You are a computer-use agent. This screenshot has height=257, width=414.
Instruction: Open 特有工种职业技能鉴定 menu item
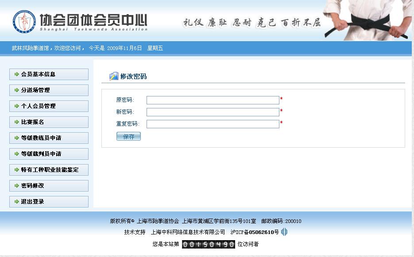pyautogui.click(x=49, y=170)
